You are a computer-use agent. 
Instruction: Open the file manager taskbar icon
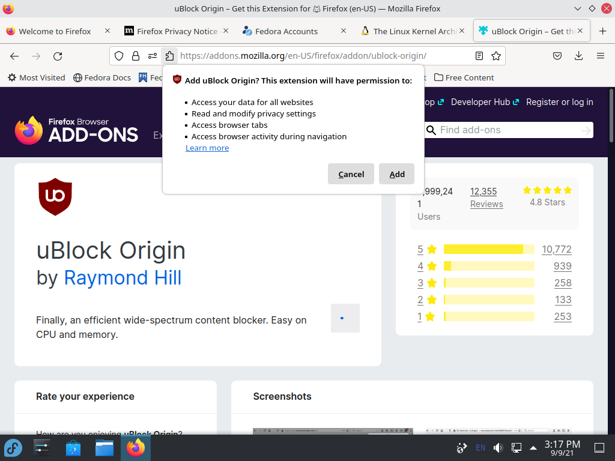(x=105, y=448)
